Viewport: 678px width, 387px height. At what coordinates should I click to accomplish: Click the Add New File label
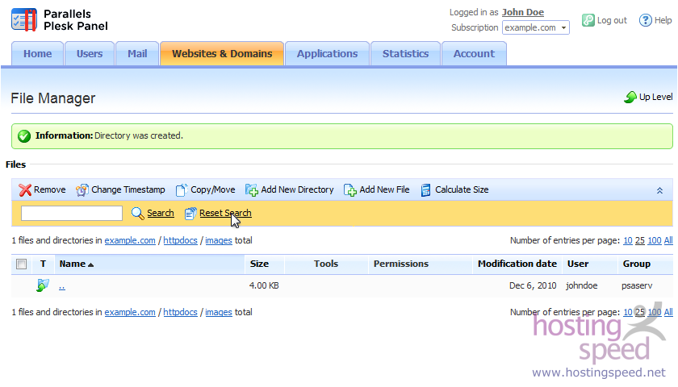point(384,189)
